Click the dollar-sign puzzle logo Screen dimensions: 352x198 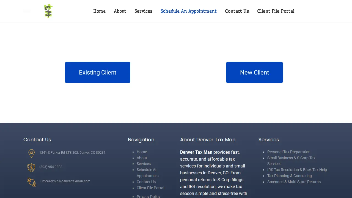(x=48, y=11)
